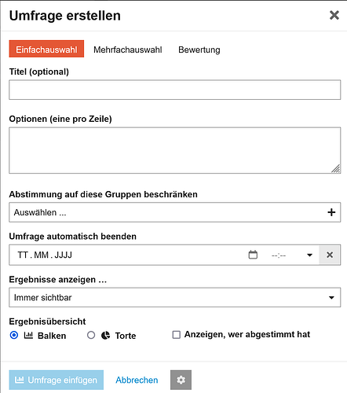Close the Umfrage erstellen dialog
Viewport: 347px width, 393px height.
[x=334, y=15]
